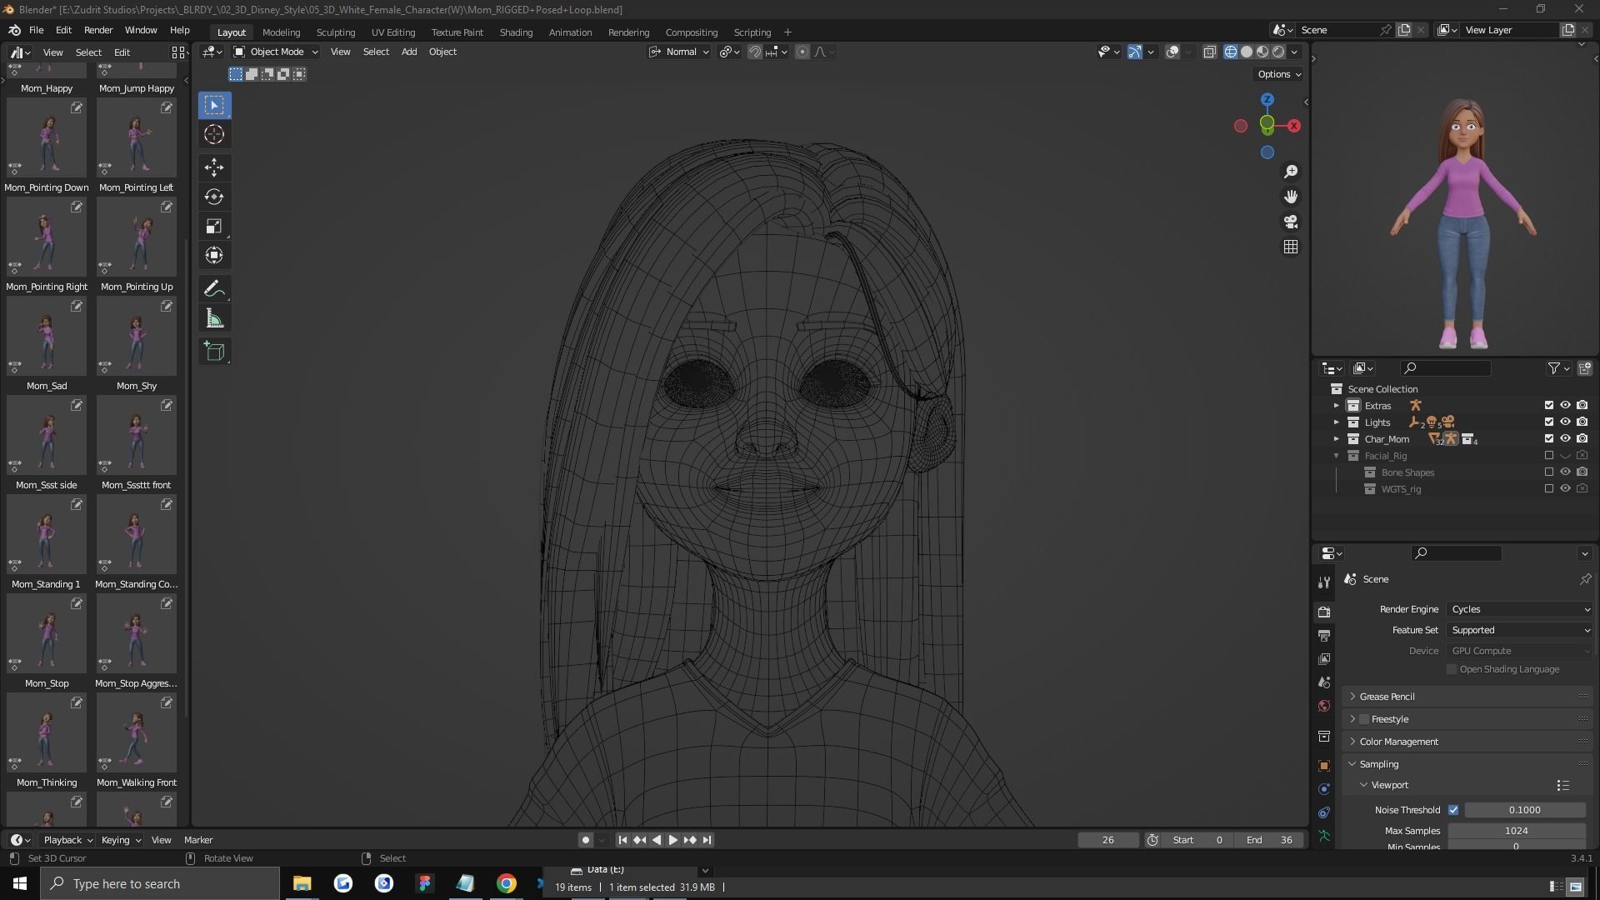Toggle the WGTS_rig exclude checkbox
Image resolution: width=1600 pixels, height=900 pixels.
click(1549, 489)
